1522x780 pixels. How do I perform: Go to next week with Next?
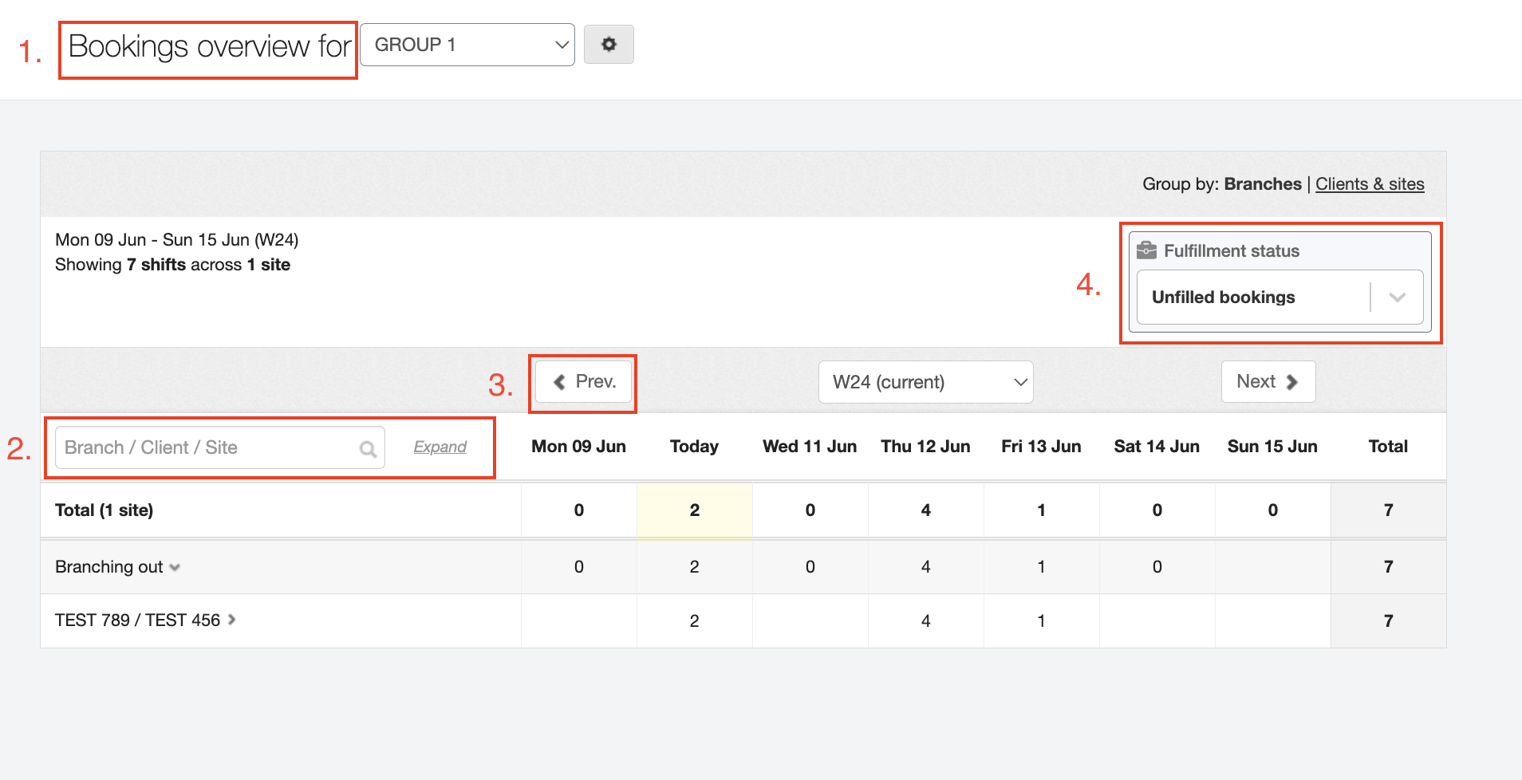coord(1268,382)
